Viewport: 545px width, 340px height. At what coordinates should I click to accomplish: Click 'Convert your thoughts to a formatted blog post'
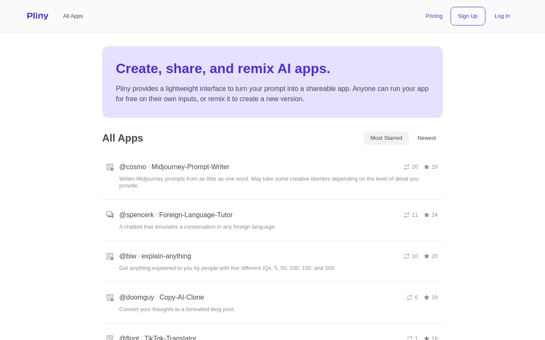point(177,309)
